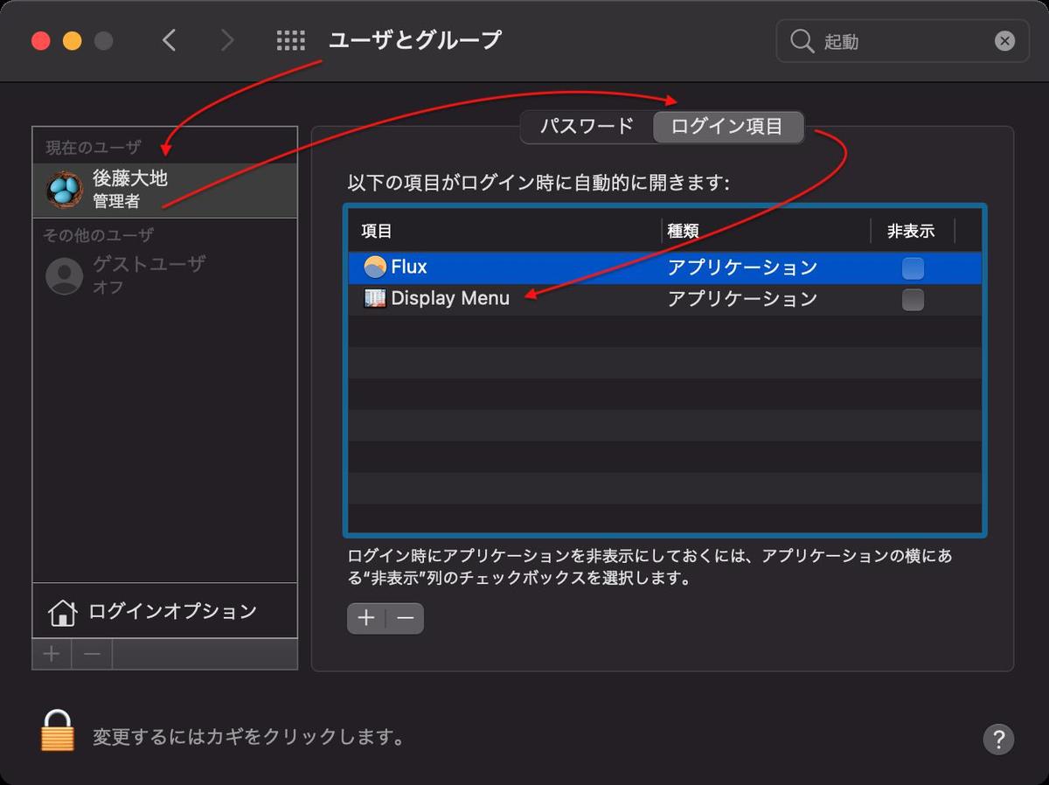Image resolution: width=1049 pixels, height=785 pixels.
Task: Select ゲストユーザ in the sidebar
Action: (x=165, y=275)
